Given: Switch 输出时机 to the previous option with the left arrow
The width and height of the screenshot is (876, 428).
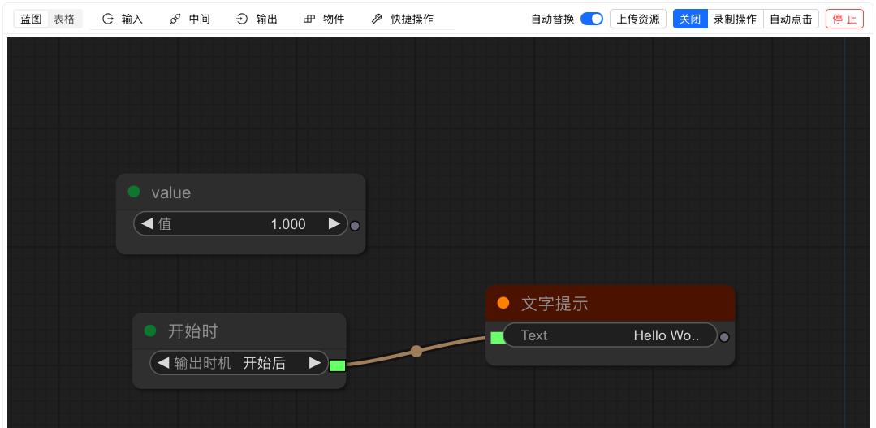Looking at the screenshot, I should coord(163,363).
